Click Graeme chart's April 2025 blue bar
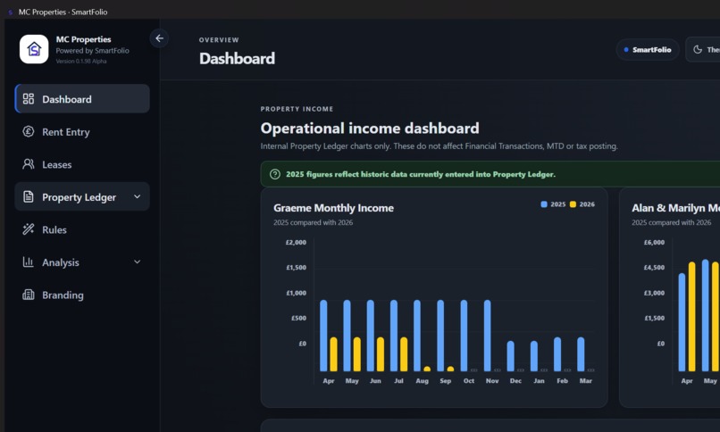 click(x=323, y=336)
